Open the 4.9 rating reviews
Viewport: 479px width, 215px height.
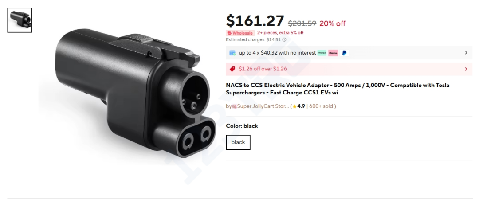pyautogui.click(x=301, y=106)
